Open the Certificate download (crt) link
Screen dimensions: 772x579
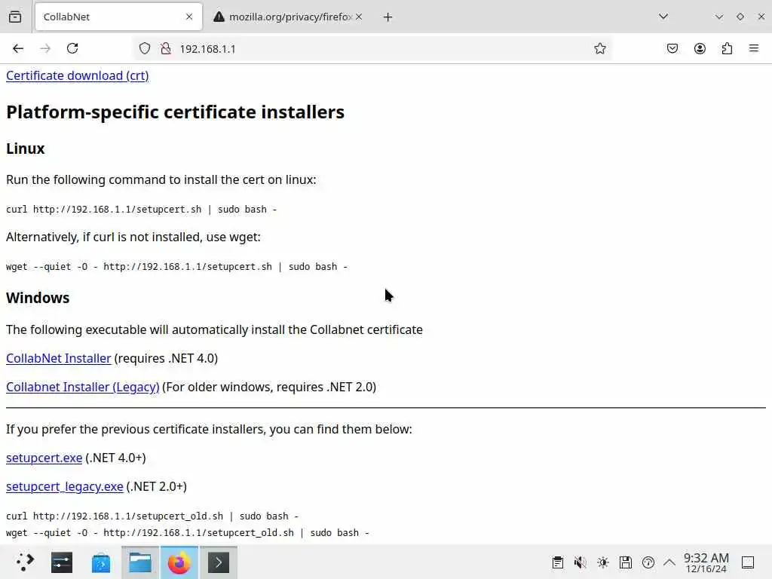coord(78,76)
